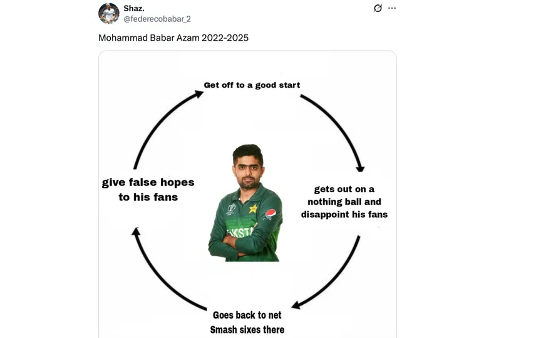The width and height of the screenshot is (541, 338).
Task: Select the tweet text 'Mohammad Babar Azam 2022-2025'
Action: point(173,38)
